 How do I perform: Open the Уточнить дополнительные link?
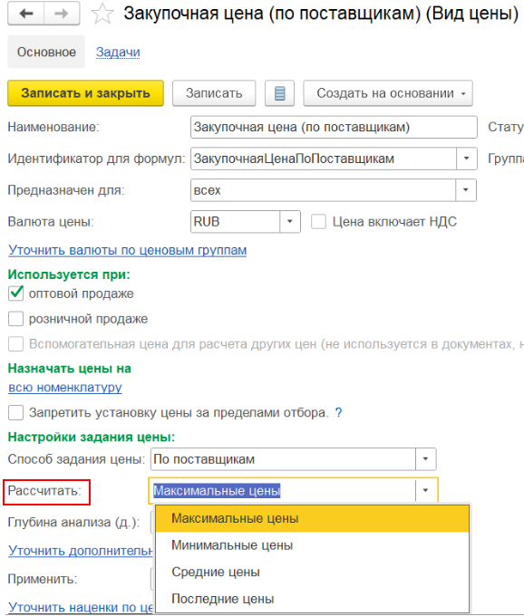click(81, 551)
